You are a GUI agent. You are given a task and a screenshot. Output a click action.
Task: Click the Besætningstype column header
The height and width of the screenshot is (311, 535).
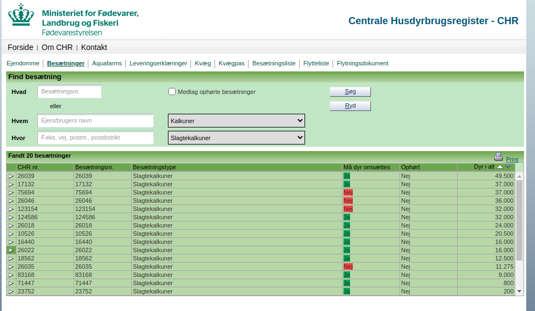pos(237,167)
